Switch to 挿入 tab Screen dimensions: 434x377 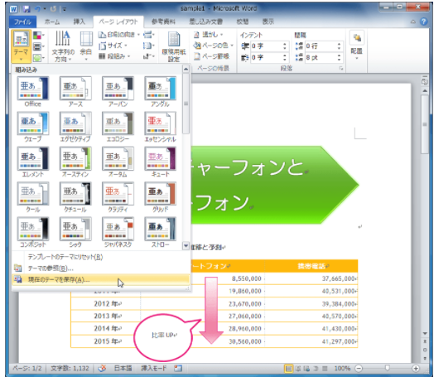point(80,22)
